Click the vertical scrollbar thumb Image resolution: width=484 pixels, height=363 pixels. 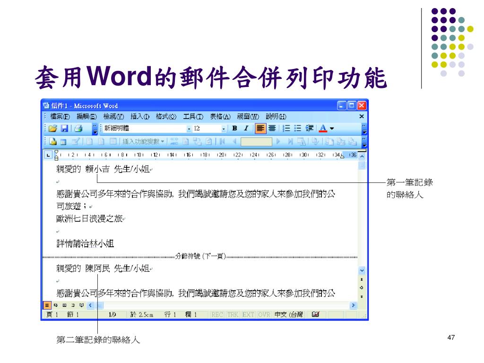tap(362, 165)
